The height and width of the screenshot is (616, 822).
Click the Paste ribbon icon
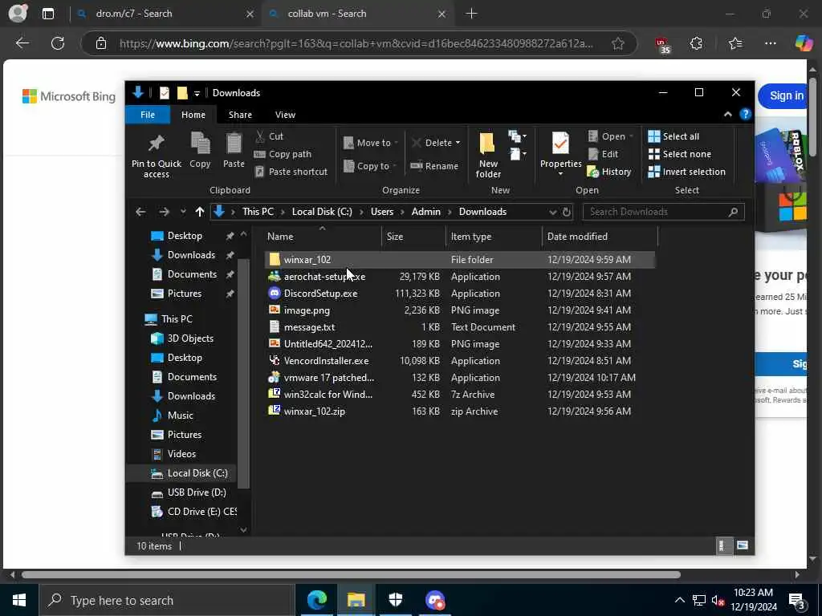coord(234,150)
